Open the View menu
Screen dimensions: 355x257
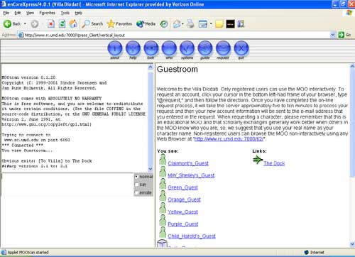(30, 13)
